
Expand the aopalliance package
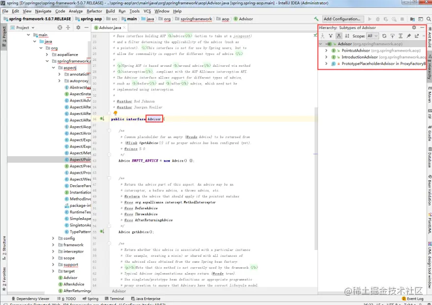pyautogui.click(x=47, y=55)
